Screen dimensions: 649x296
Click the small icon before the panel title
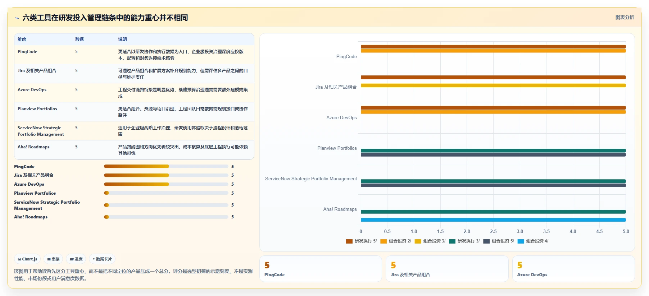[x=17, y=18]
